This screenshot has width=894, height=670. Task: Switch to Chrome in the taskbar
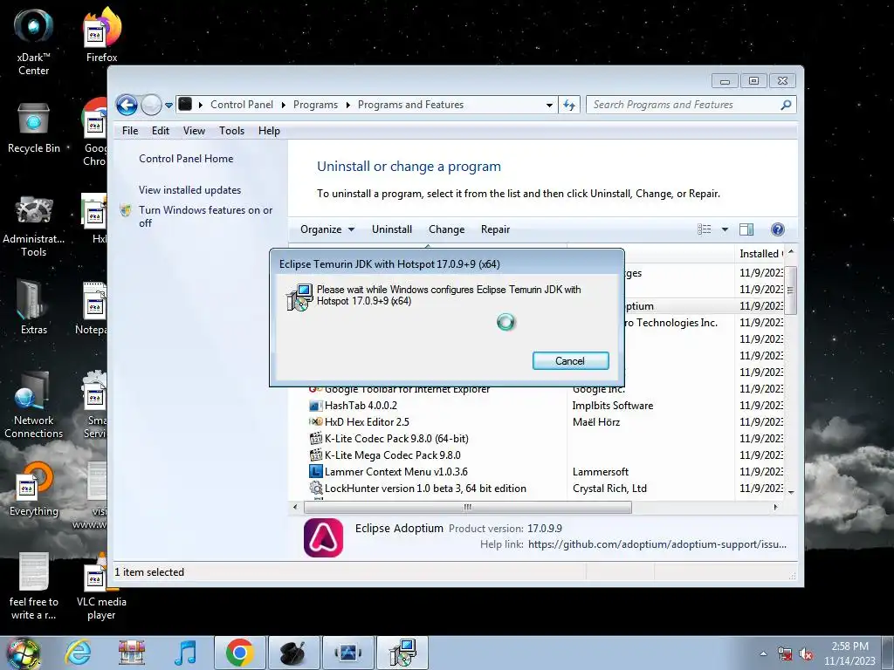pos(239,653)
